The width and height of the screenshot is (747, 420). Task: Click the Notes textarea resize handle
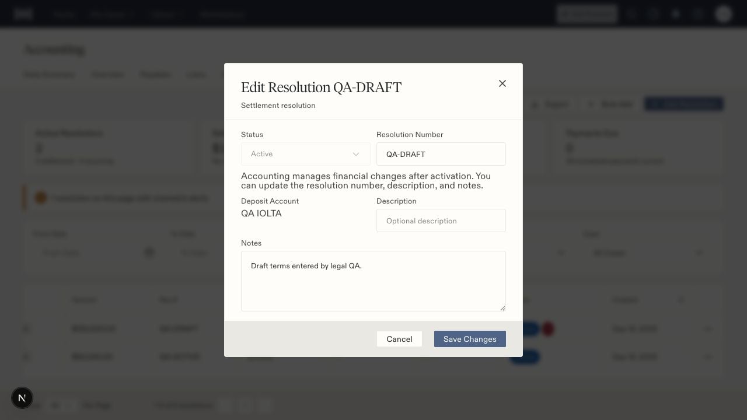tap(502, 307)
